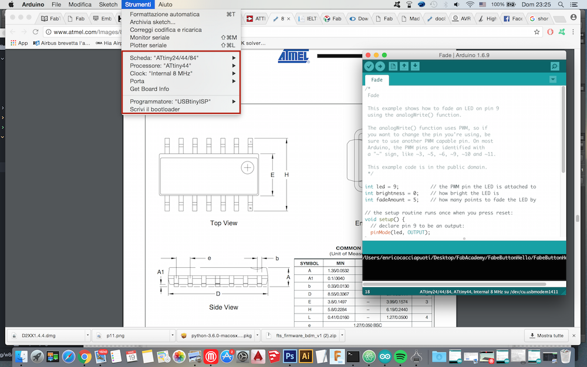Click Mostra tutte downloads button

point(546,335)
